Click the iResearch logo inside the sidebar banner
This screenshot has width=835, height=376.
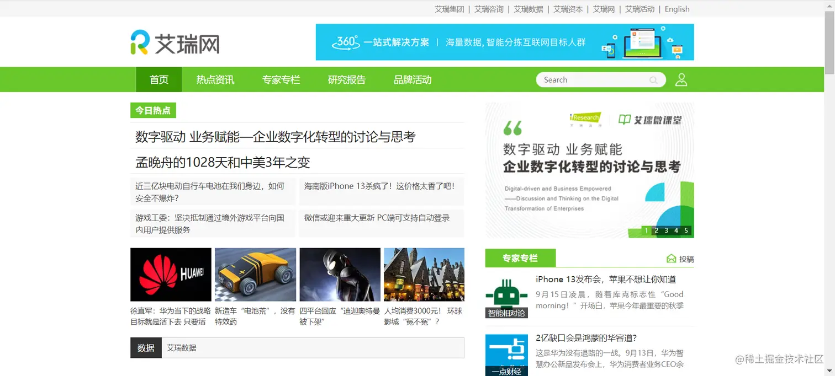tap(584, 119)
